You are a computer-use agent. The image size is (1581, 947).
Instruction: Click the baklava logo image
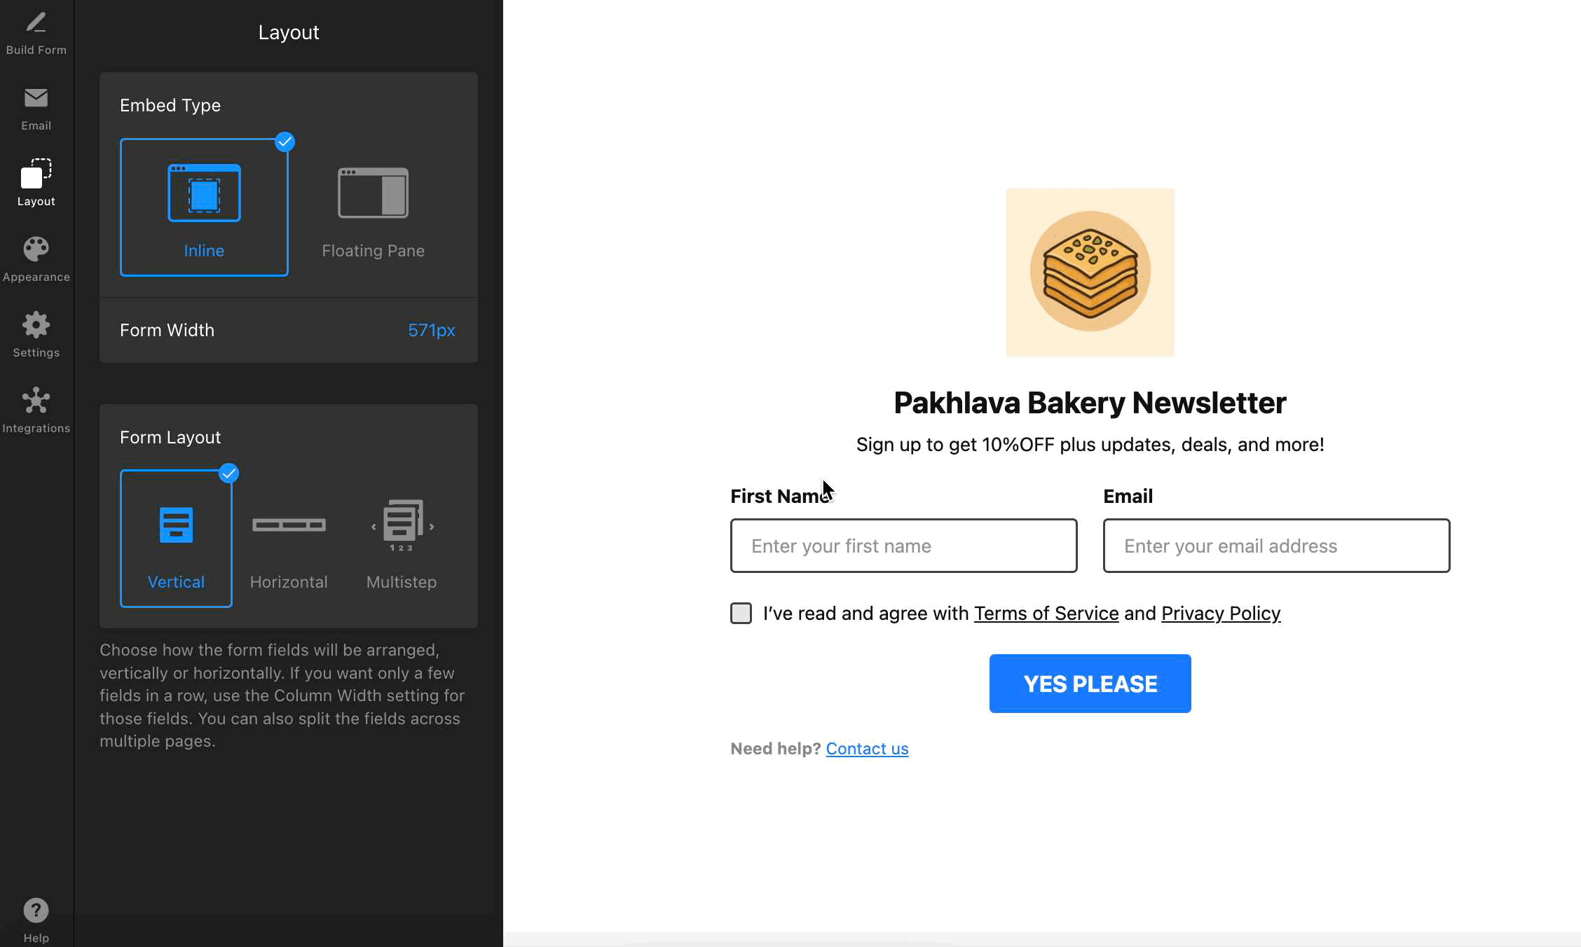(x=1090, y=272)
